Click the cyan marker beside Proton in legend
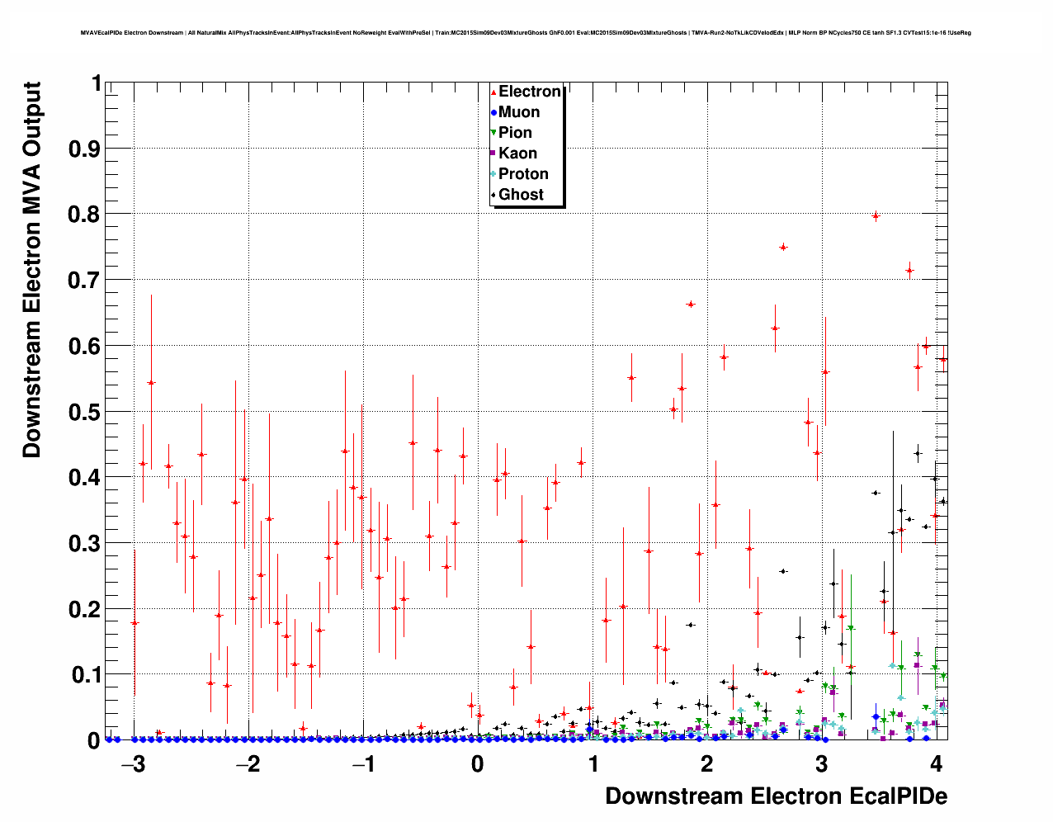Viewport: 1053px width, 822px height. (493, 174)
